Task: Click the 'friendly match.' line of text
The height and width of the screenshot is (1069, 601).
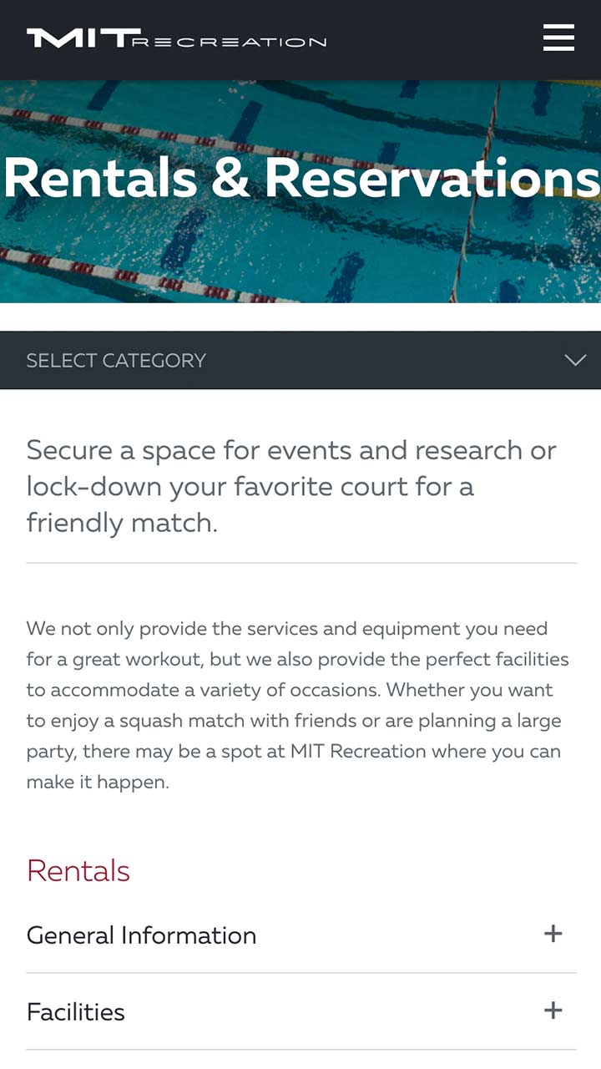Action: tap(122, 523)
